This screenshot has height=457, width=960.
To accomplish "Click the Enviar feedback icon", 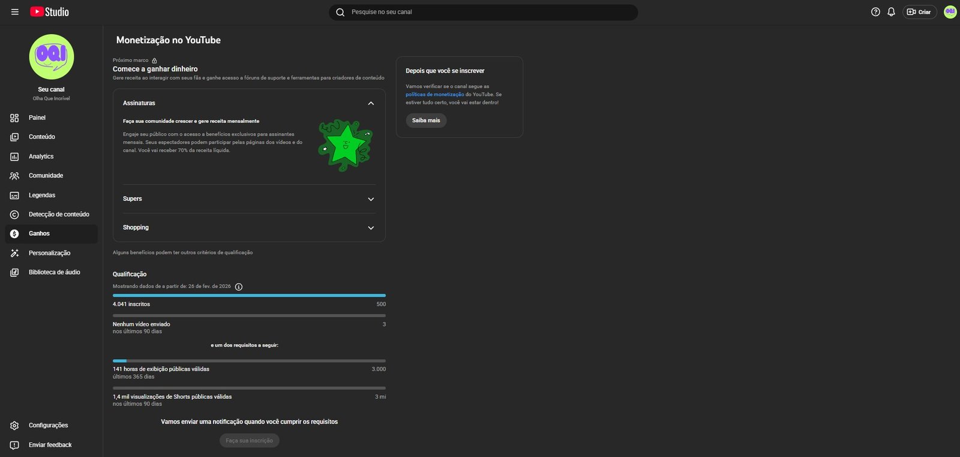I will (14, 445).
